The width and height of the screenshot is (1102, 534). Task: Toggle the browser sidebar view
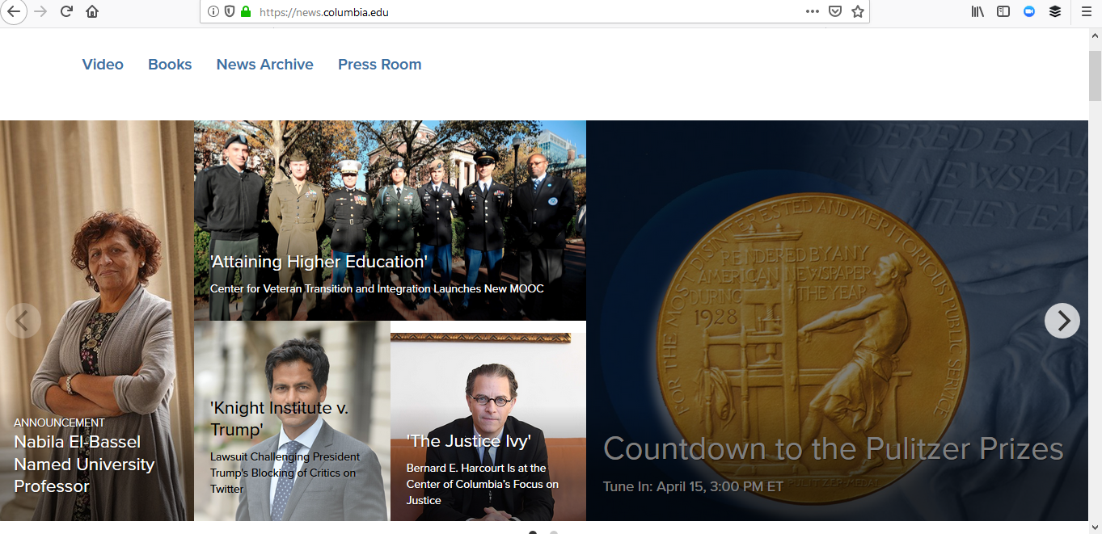1003,11
